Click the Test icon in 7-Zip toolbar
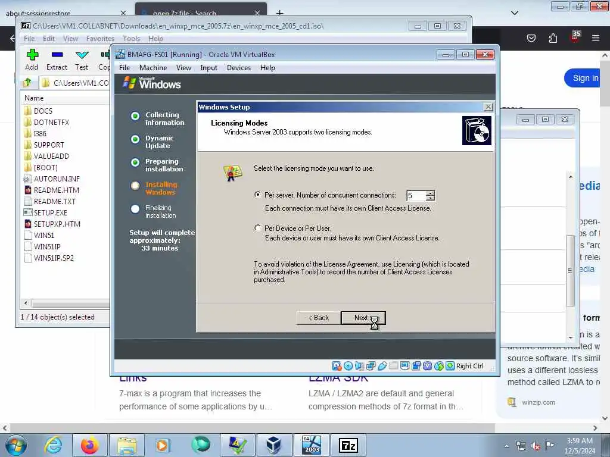Image resolution: width=610 pixels, height=457 pixels. (x=82, y=55)
